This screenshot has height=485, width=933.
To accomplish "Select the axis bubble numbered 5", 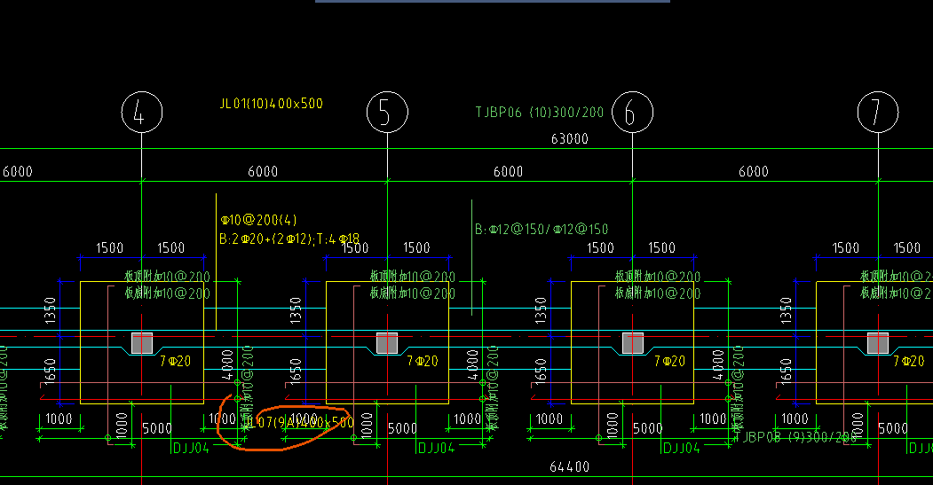I will pyautogui.click(x=387, y=112).
